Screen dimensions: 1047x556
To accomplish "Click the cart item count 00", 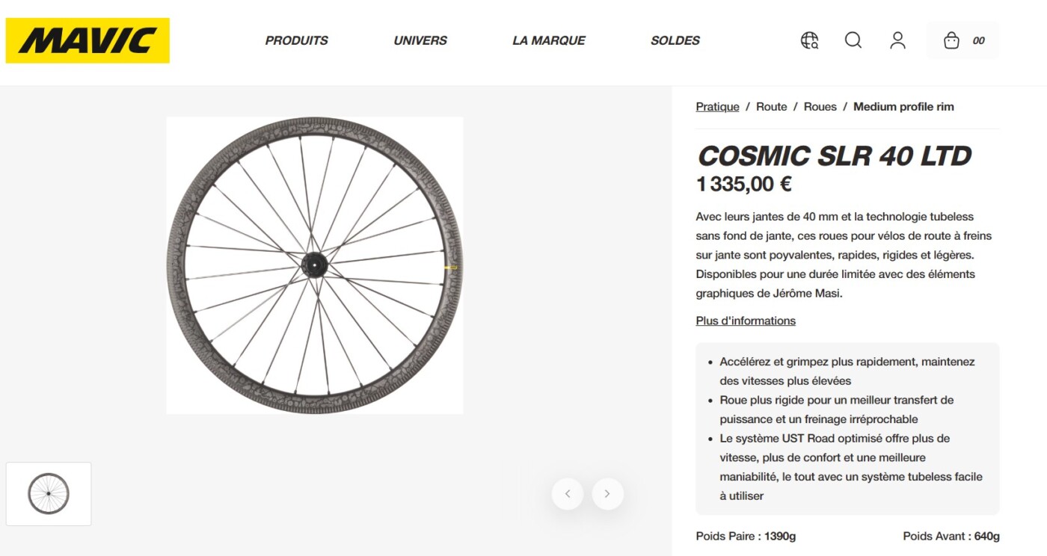I will [x=978, y=41].
